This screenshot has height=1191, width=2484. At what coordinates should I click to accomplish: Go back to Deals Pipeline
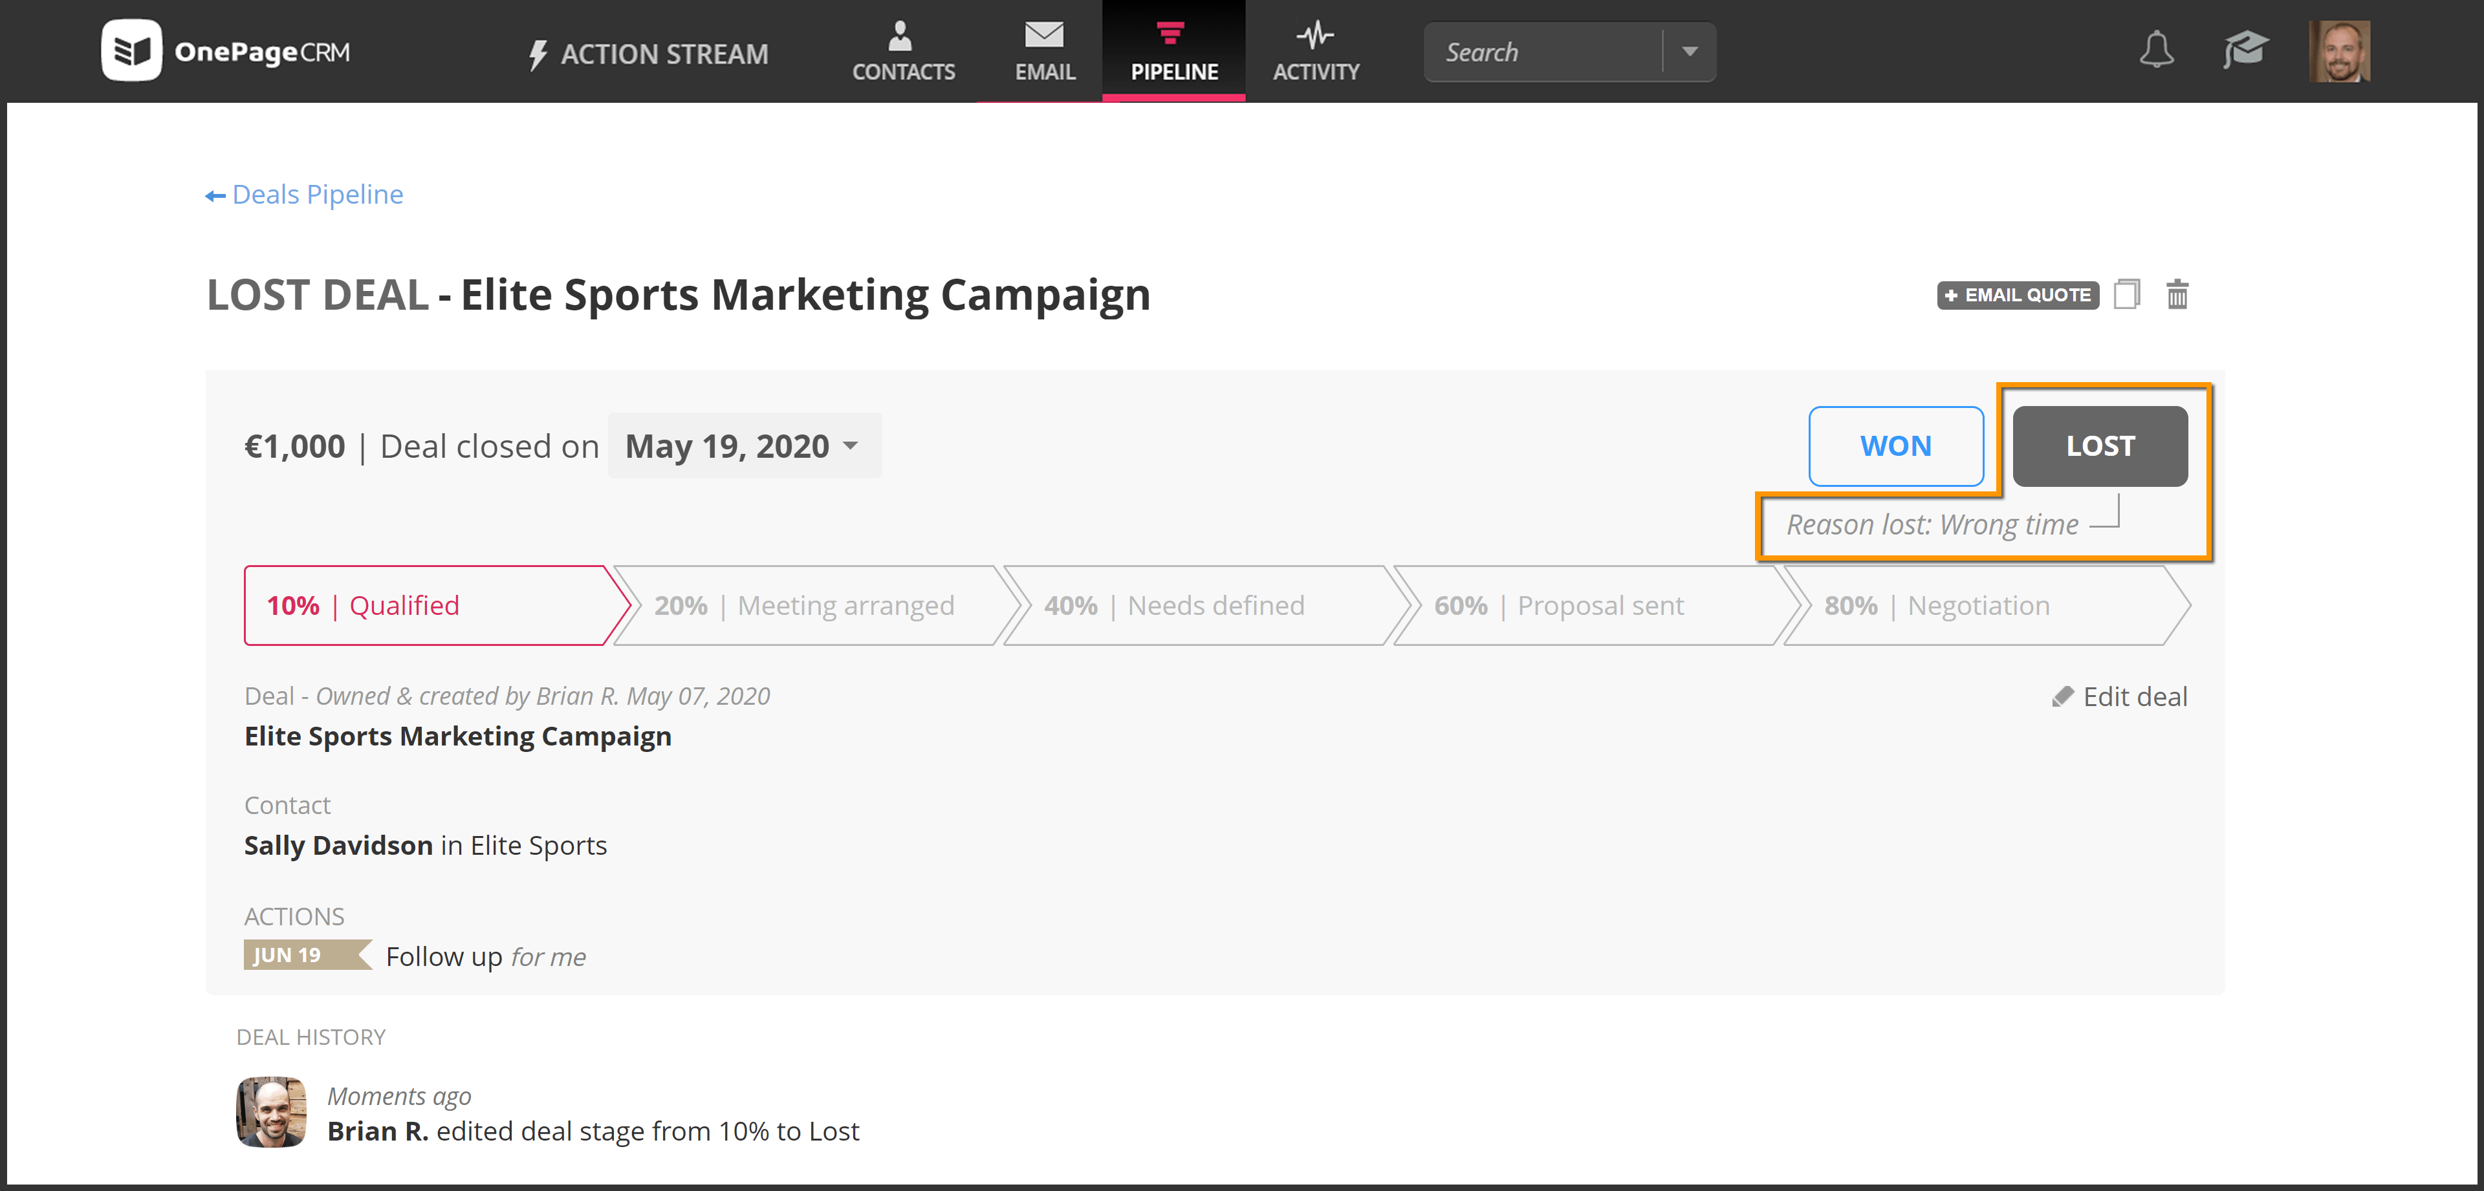(305, 195)
